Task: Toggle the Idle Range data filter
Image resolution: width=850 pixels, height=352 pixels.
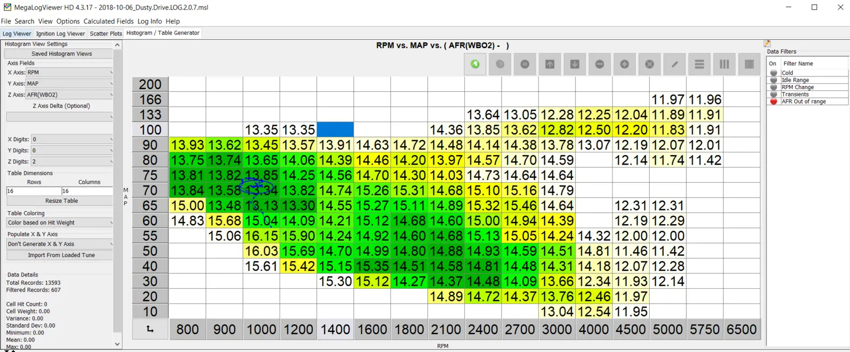Action: point(773,80)
